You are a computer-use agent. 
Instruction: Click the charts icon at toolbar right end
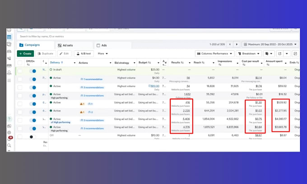[x=295, y=54]
